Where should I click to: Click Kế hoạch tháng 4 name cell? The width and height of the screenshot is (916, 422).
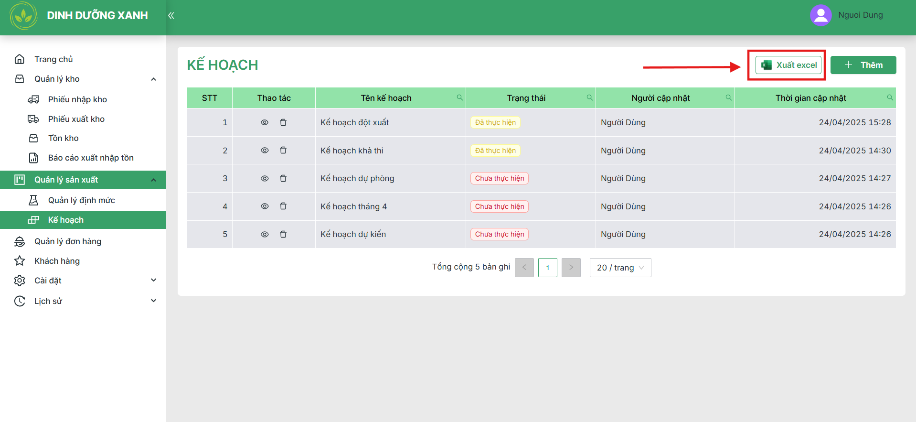[x=391, y=206]
